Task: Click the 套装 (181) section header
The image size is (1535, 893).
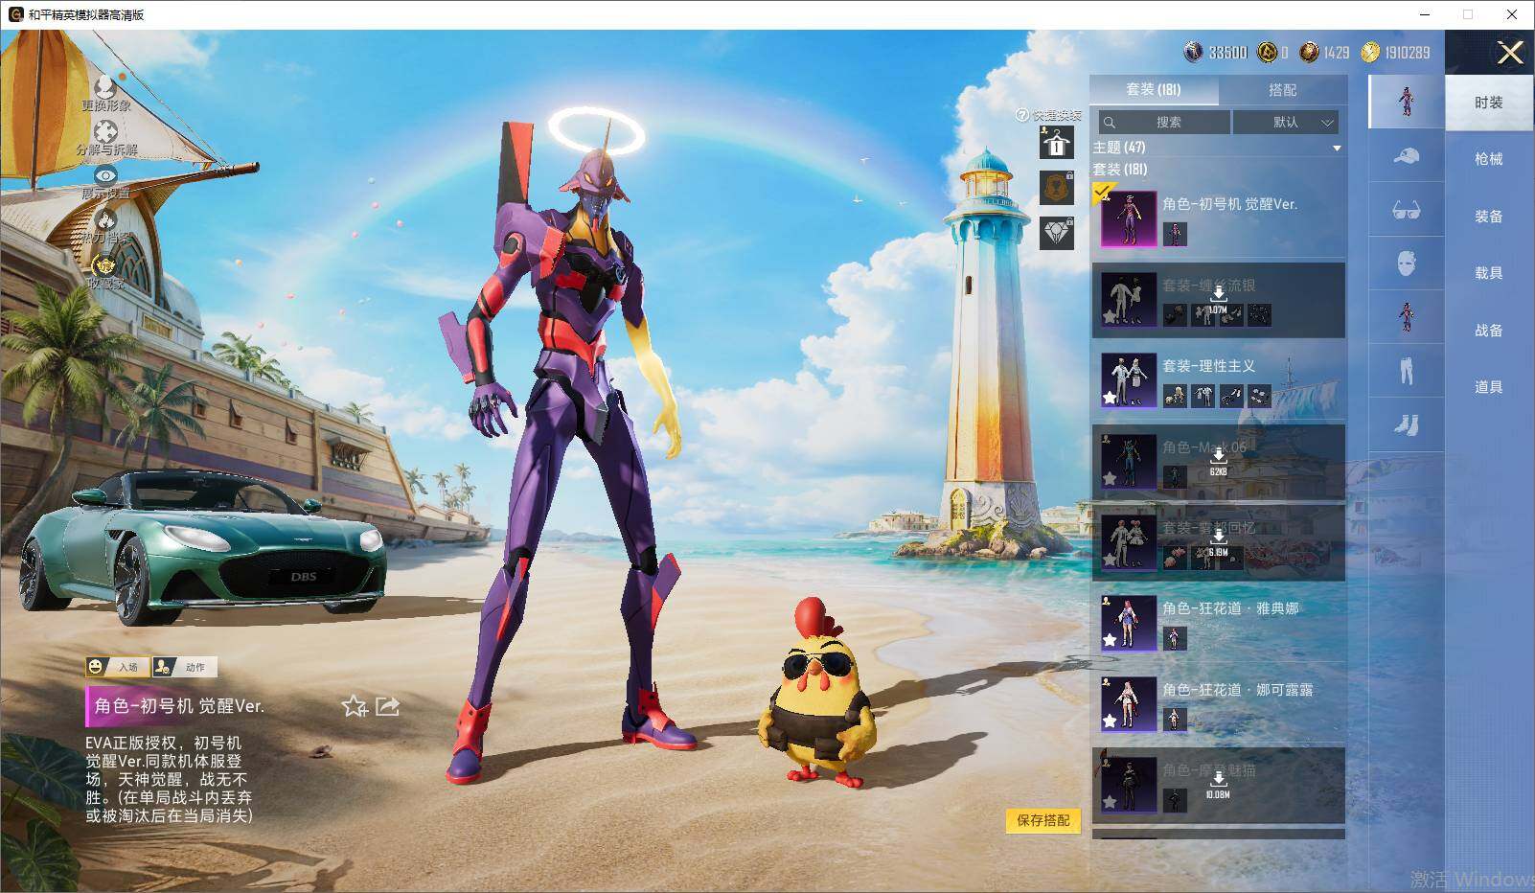Action: coord(1120,170)
